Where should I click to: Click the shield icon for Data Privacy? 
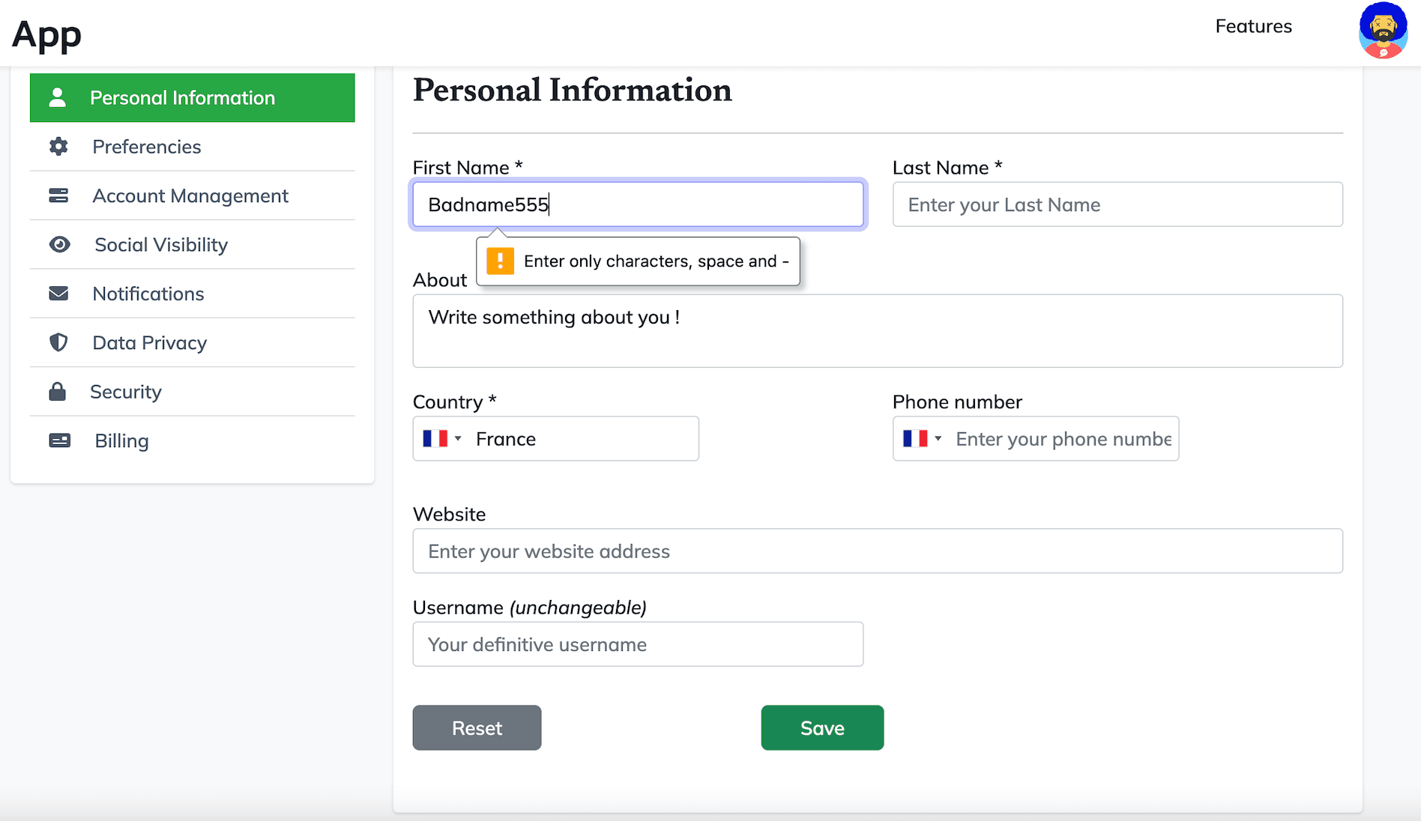[58, 343]
